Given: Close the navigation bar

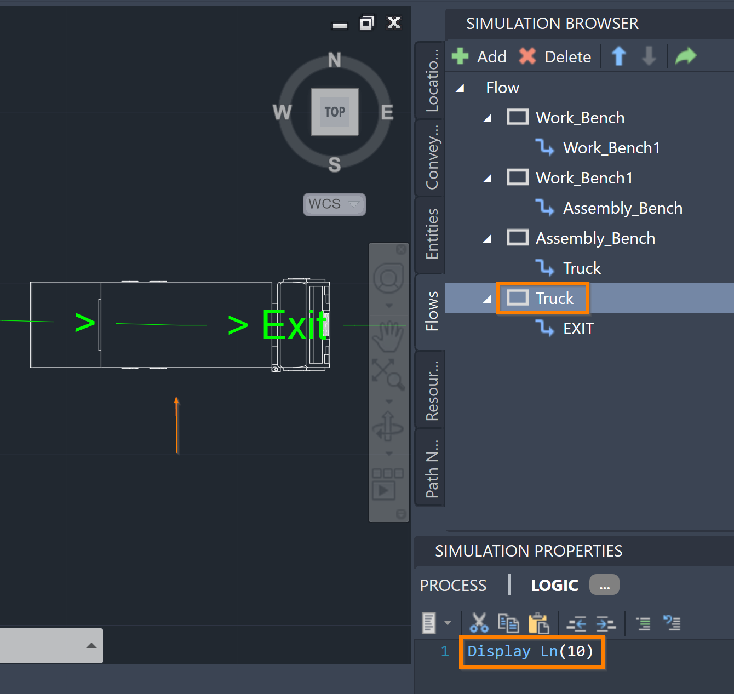Looking at the screenshot, I should pos(402,250).
